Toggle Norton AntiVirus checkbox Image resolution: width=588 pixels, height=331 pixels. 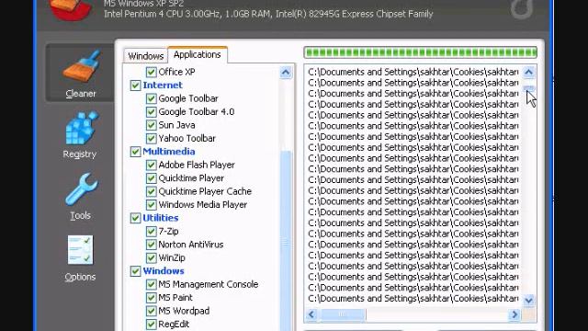(151, 245)
